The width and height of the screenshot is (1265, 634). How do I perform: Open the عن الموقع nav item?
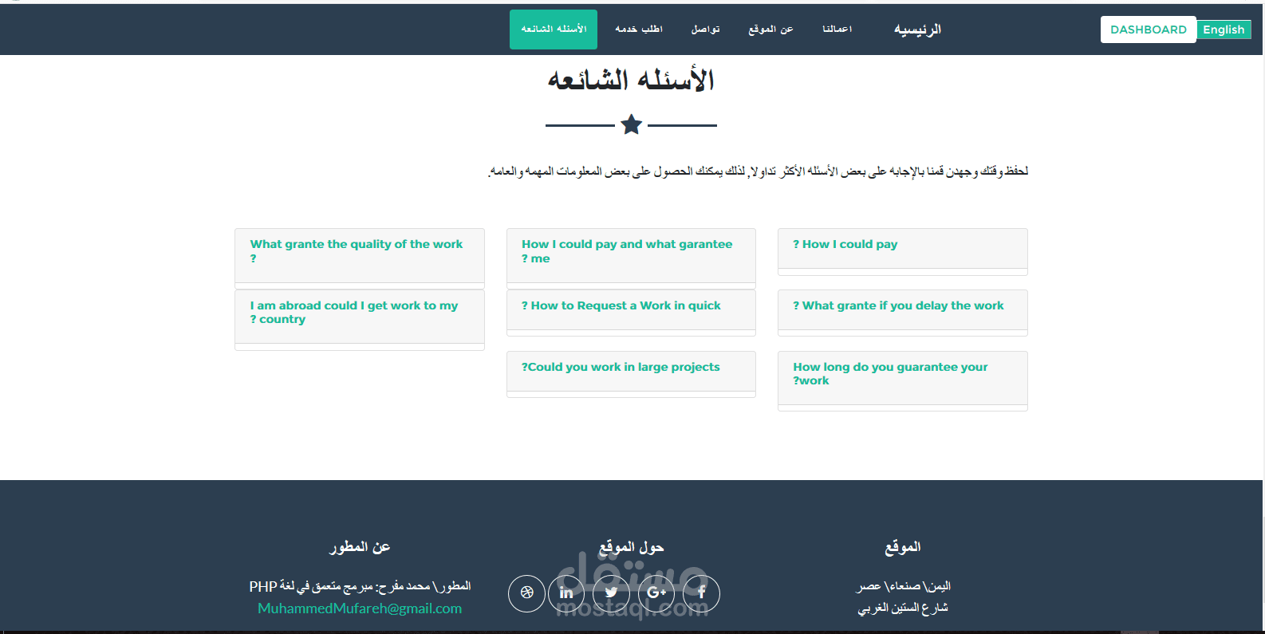(x=770, y=30)
